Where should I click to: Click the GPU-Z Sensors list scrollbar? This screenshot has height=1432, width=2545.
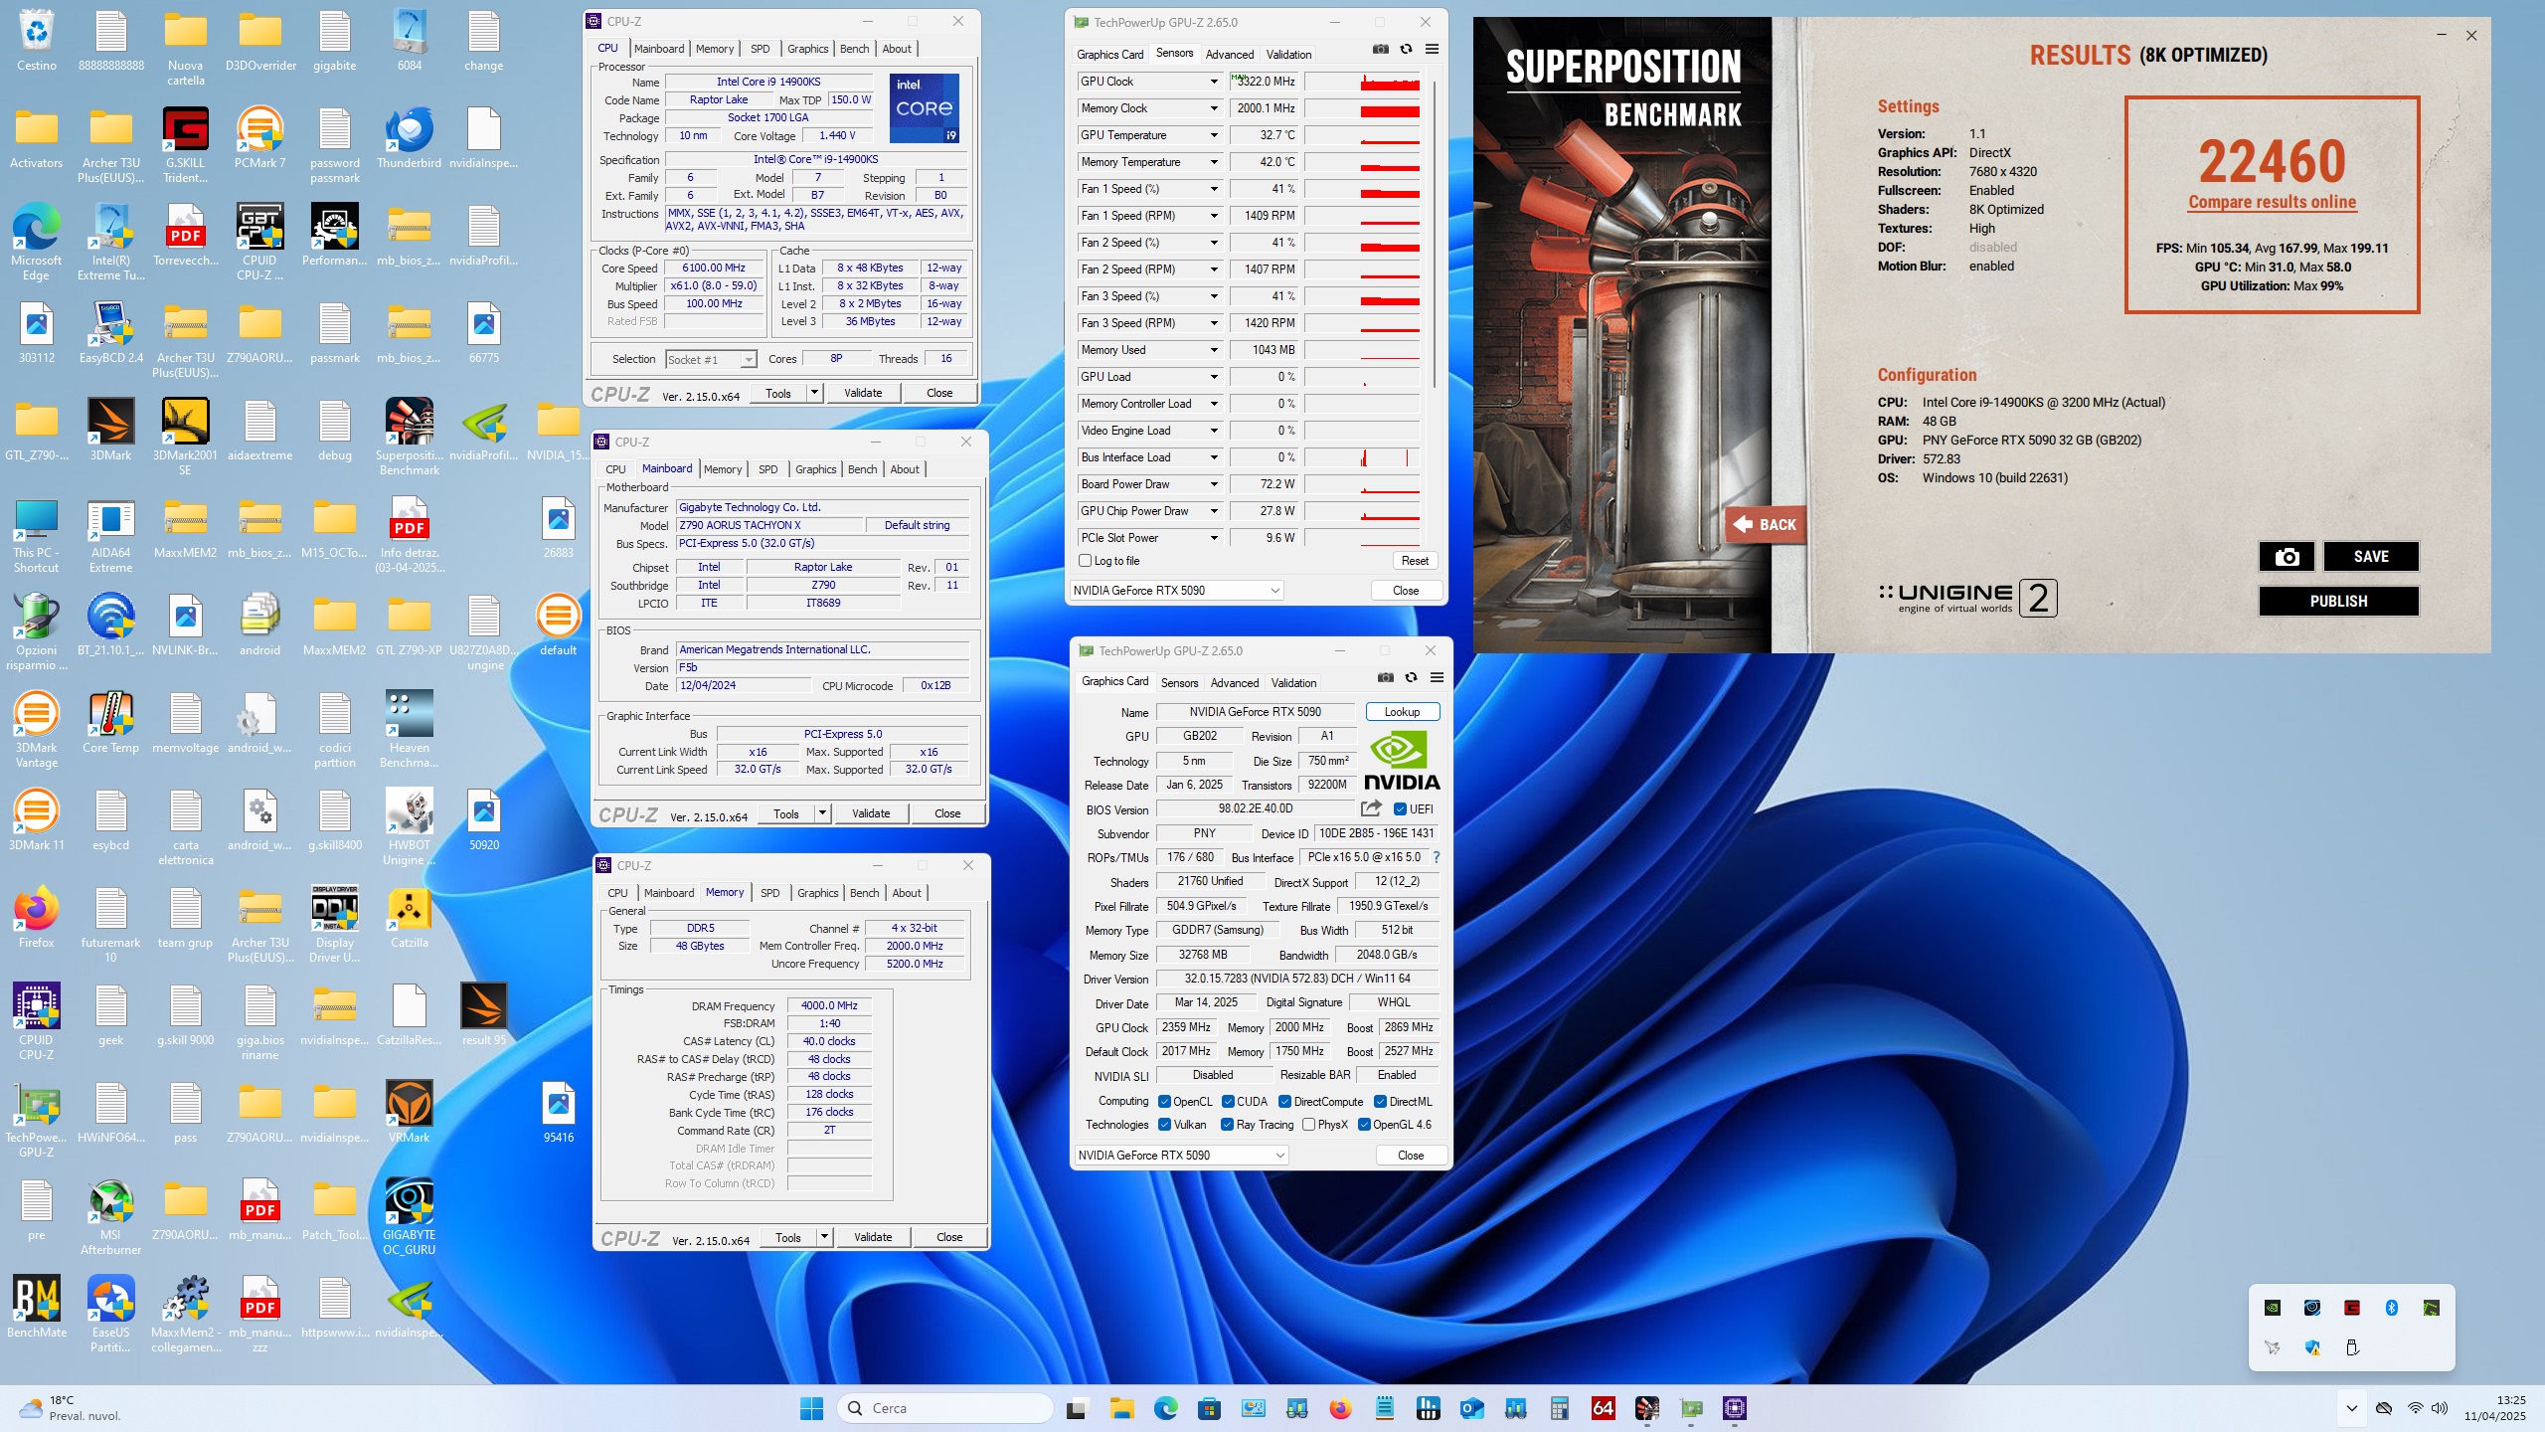[1435, 234]
